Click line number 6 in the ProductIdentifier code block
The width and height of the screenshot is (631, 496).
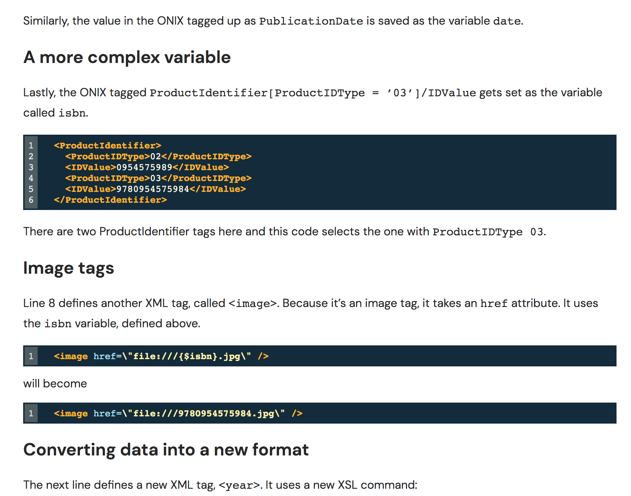click(31, 200)
